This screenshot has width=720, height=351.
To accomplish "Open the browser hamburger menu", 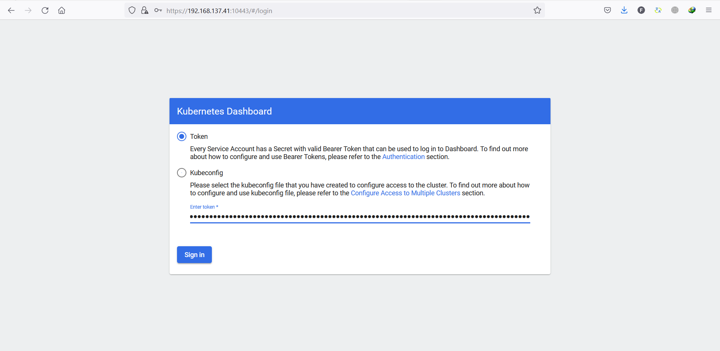I will [709, 10].
